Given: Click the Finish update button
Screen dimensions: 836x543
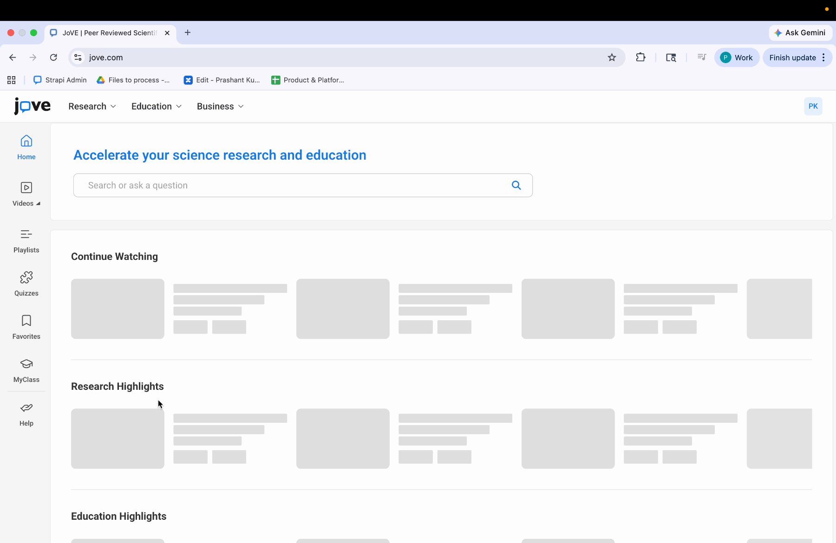Looking at the screenshot, I should pyautogui.click(x=792, y=58).
